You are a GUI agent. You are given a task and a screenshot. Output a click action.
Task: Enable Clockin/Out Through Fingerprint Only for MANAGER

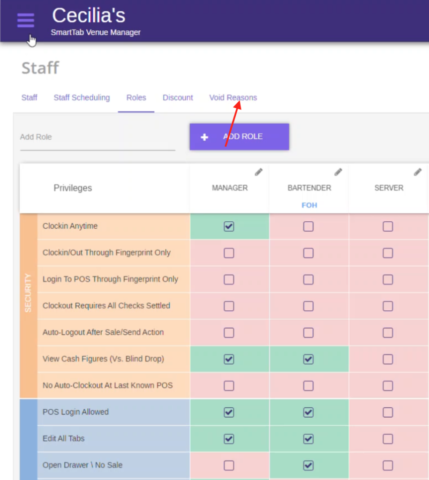(229, 253)
